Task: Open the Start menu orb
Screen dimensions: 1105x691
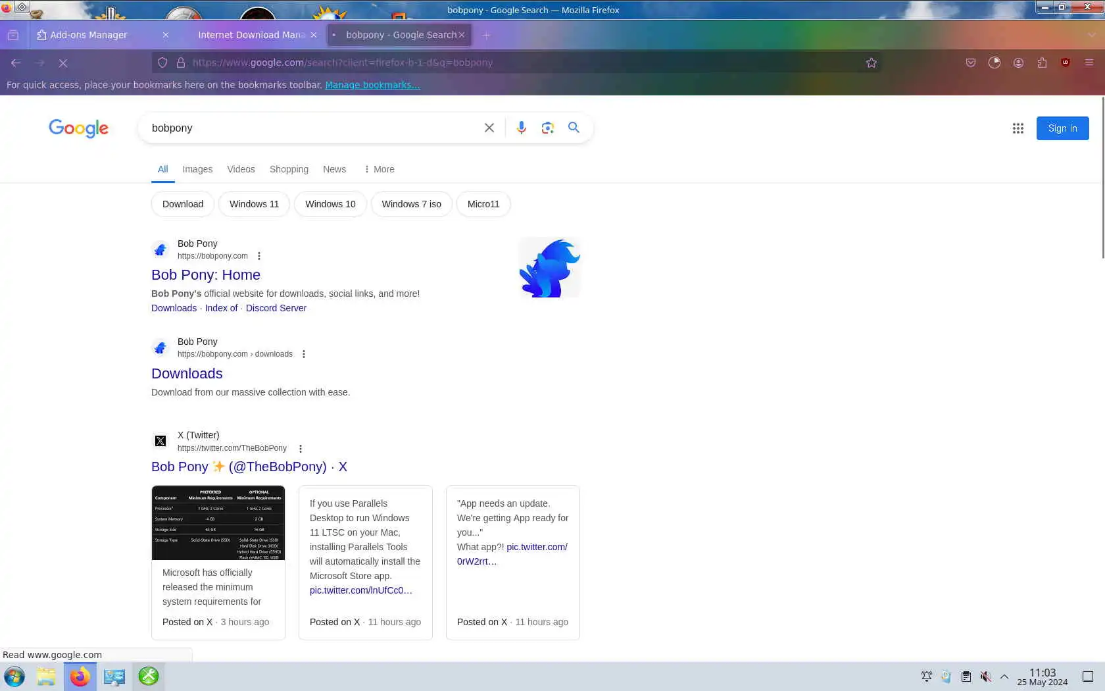Action: point(14,677)
